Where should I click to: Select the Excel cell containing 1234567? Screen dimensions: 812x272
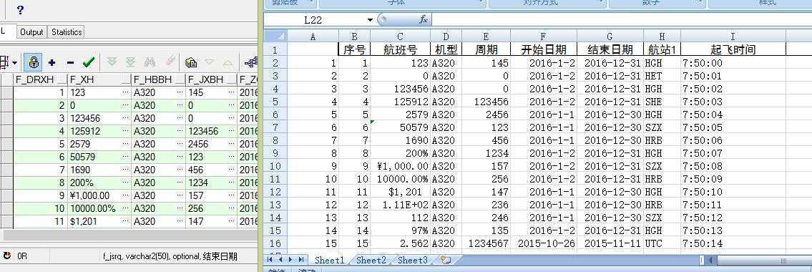tap(486, 243)
